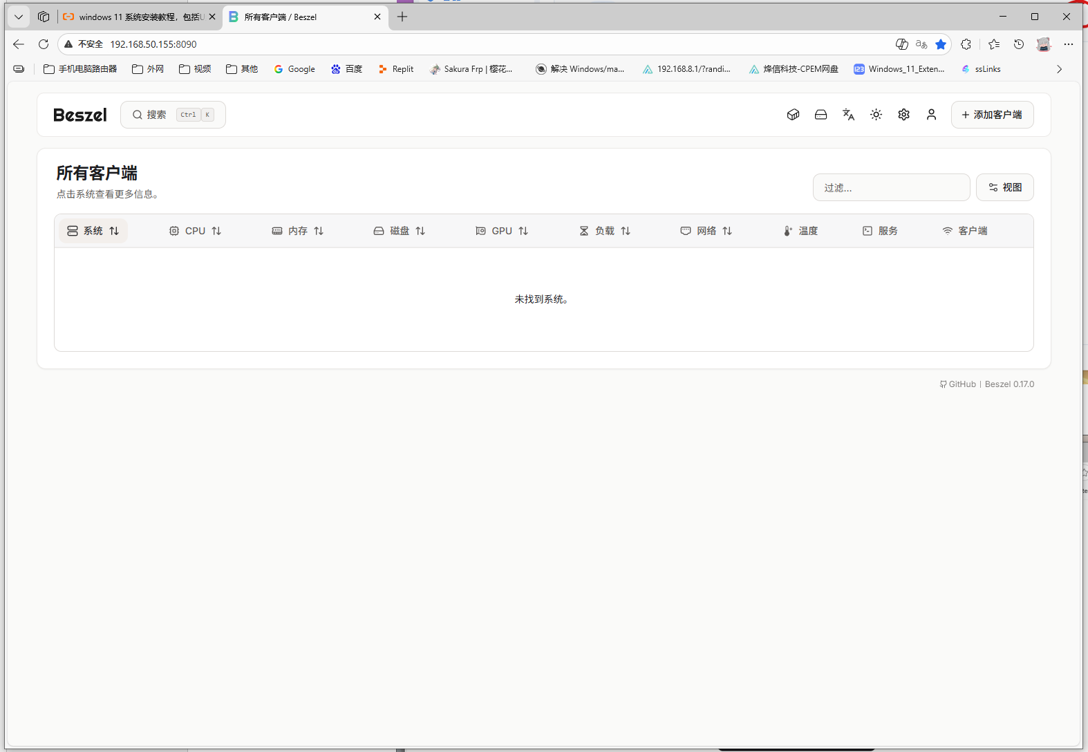Image resolution: width=1088 pixels, height=752 pixels.
Task: Reload the current page
Action: (44, 44)
